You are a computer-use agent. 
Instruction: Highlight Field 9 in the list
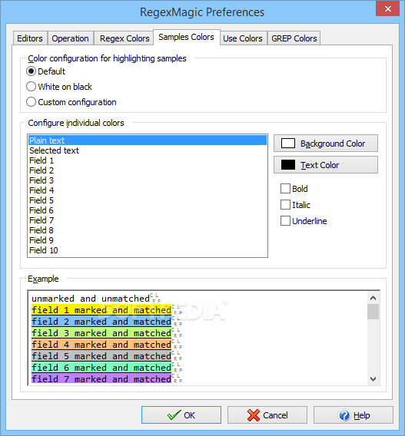148,240
